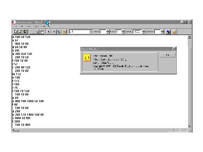203x152 pixels.
Task: Paste clipboard with the toolbar paste icon
Action: [x=42, y=32]
